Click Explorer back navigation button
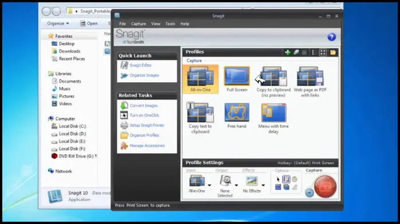This screenshot has width=400, height=224. (46, 11)
